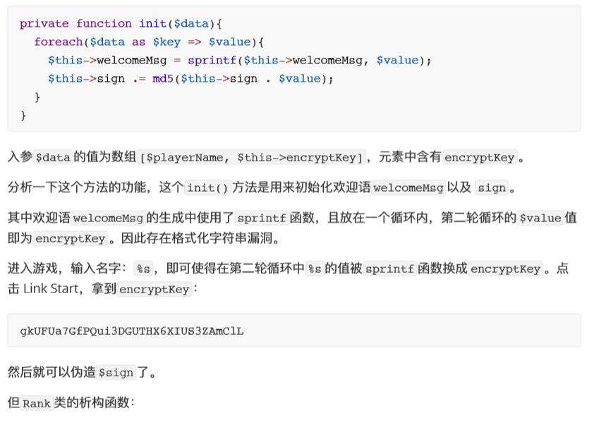Click the md5 function call in the code

click(x=162, y=79)
